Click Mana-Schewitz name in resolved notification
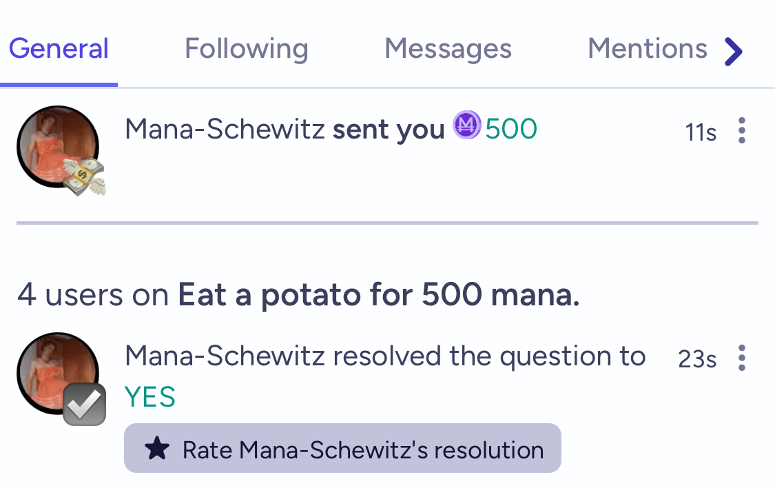 tap(225, 356)
